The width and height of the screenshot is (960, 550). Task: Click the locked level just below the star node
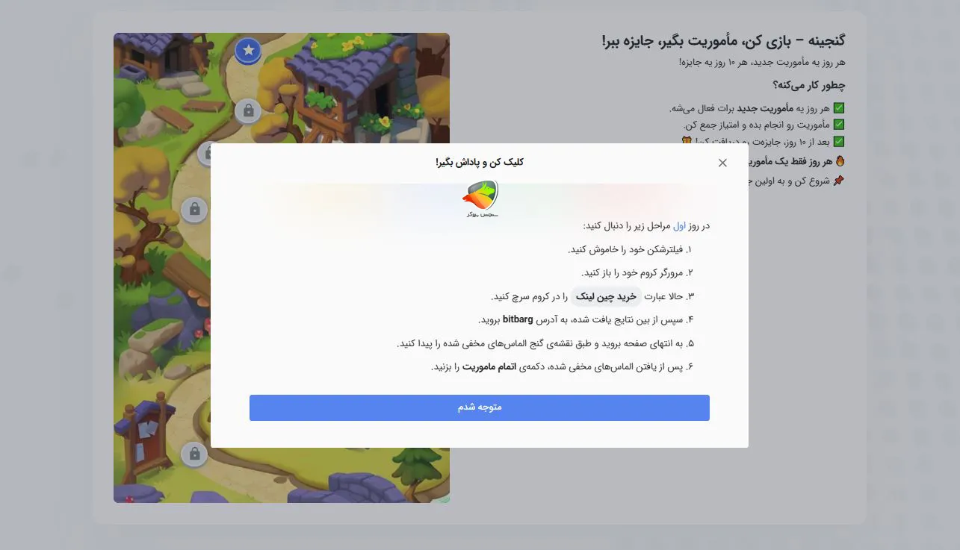point(248,111)
